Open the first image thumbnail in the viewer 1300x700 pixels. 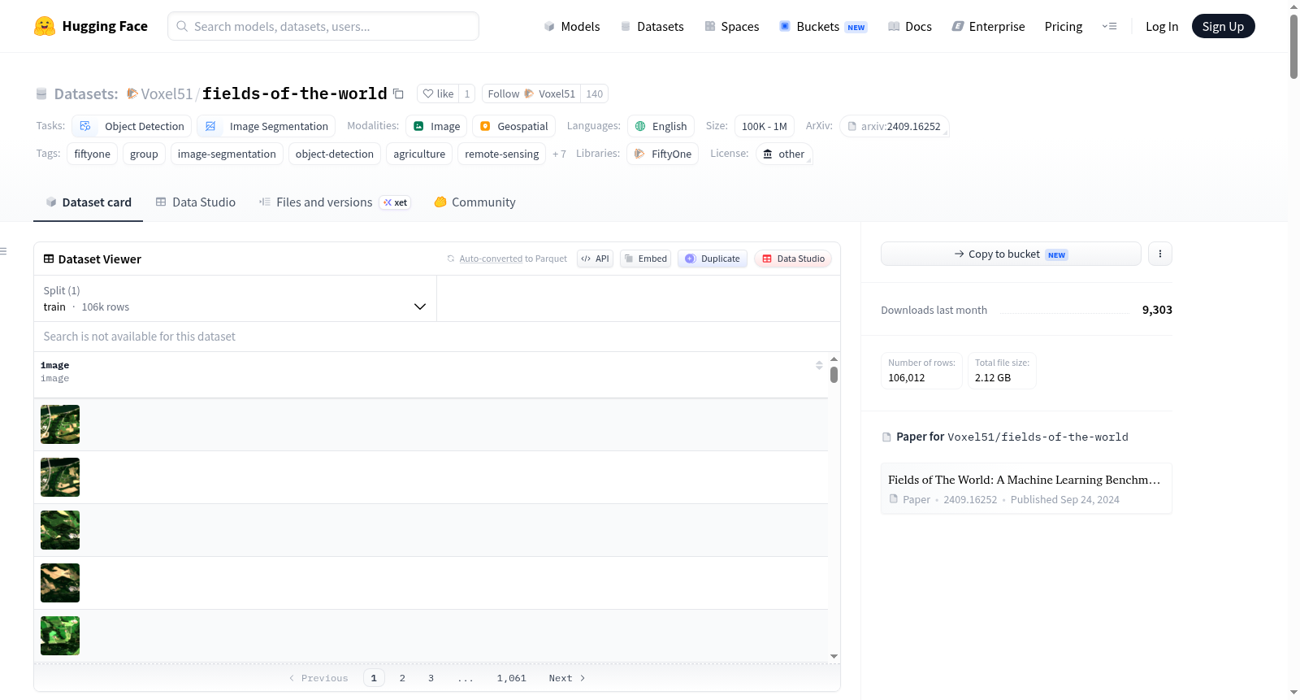60,424
